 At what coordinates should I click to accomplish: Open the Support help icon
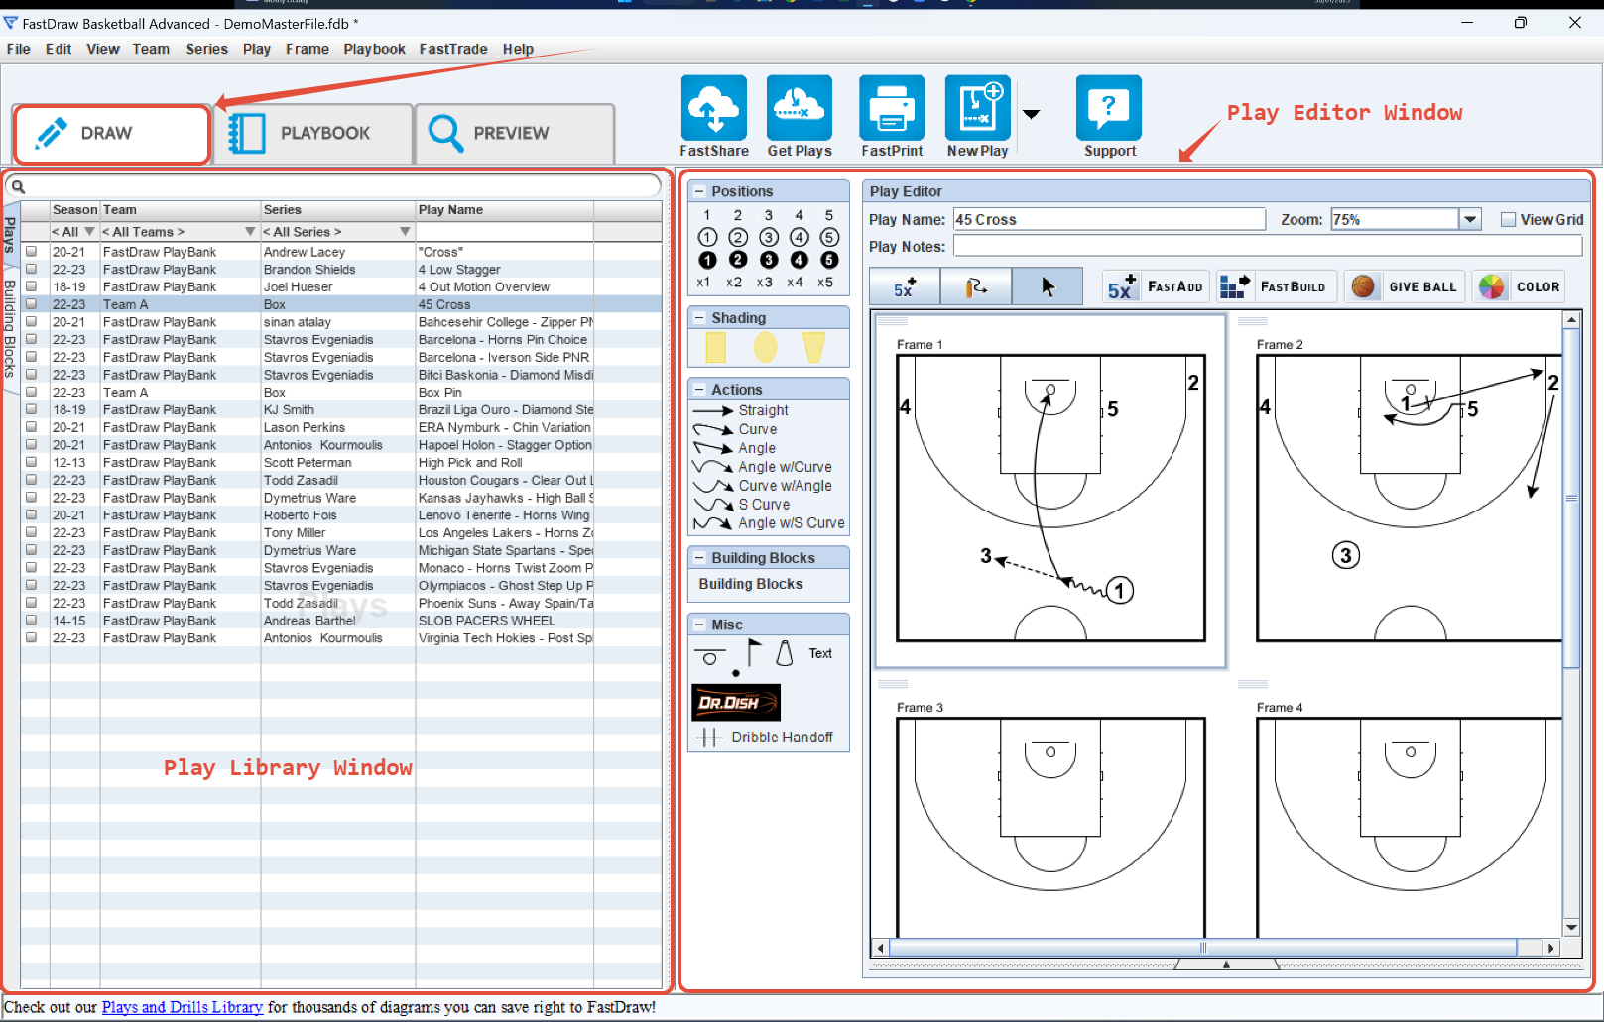point(1109,108)
